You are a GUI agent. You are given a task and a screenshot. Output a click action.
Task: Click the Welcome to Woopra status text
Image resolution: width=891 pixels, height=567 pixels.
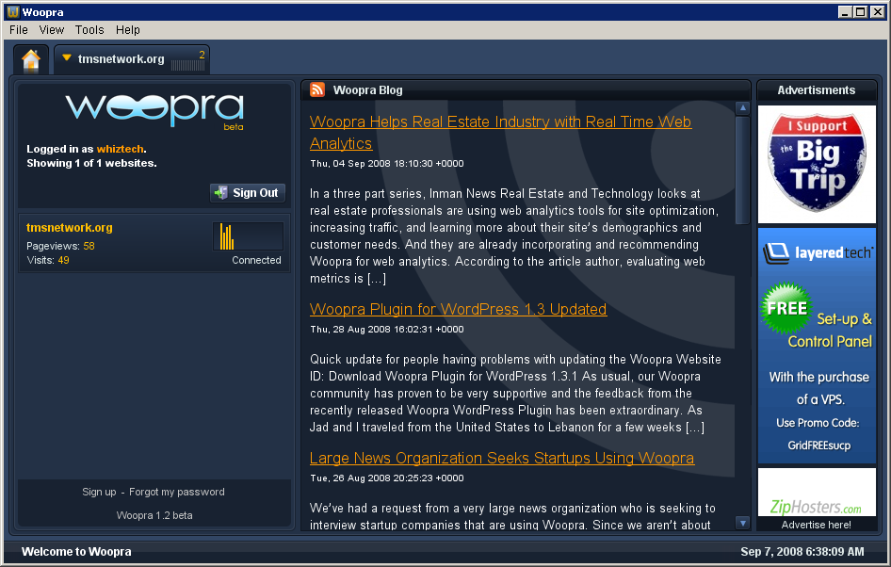pyautogui.click(x=76, y=551)
